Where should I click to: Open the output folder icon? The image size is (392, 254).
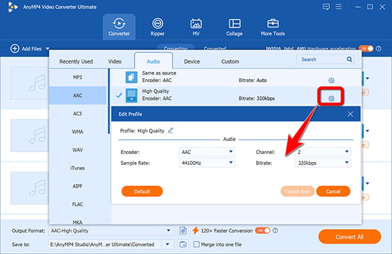click(x=183, y=244)
